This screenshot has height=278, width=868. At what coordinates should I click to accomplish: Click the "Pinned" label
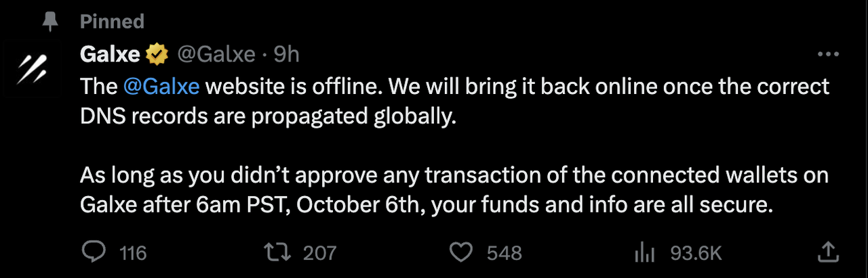[x=112, y=22]
